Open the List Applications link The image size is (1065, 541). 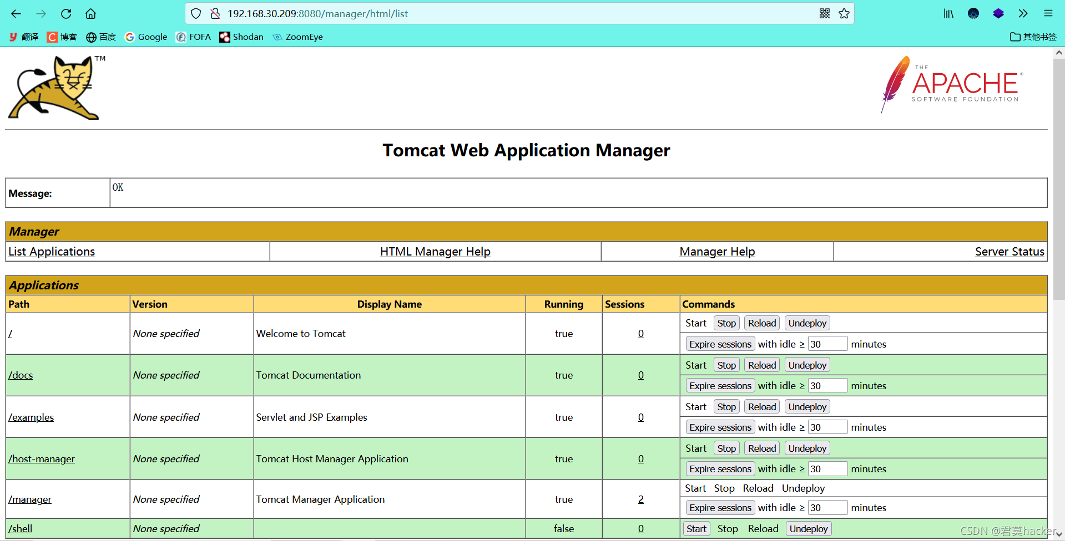[52, 251]
